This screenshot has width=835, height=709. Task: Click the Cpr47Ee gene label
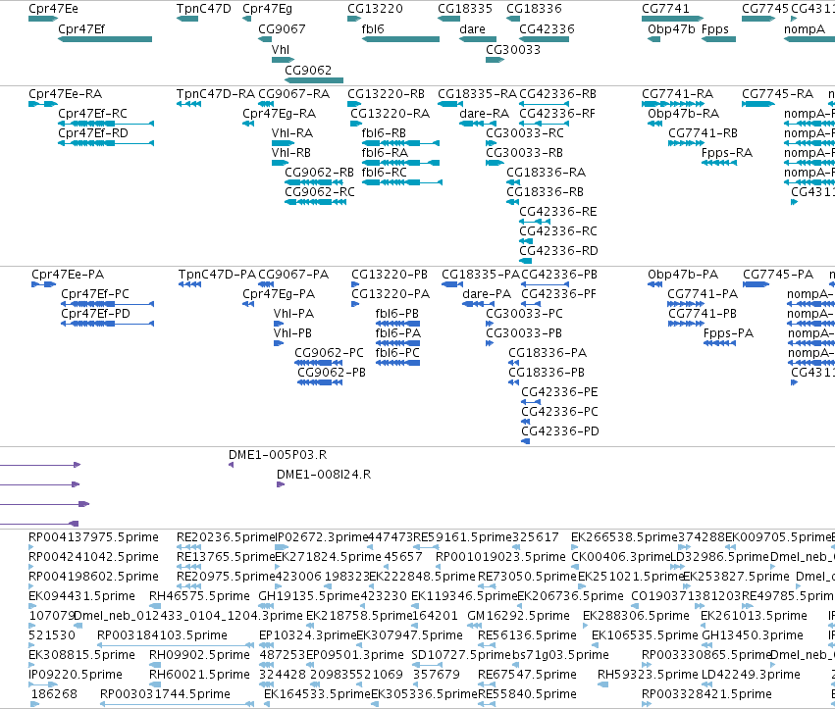coord(53,9)
